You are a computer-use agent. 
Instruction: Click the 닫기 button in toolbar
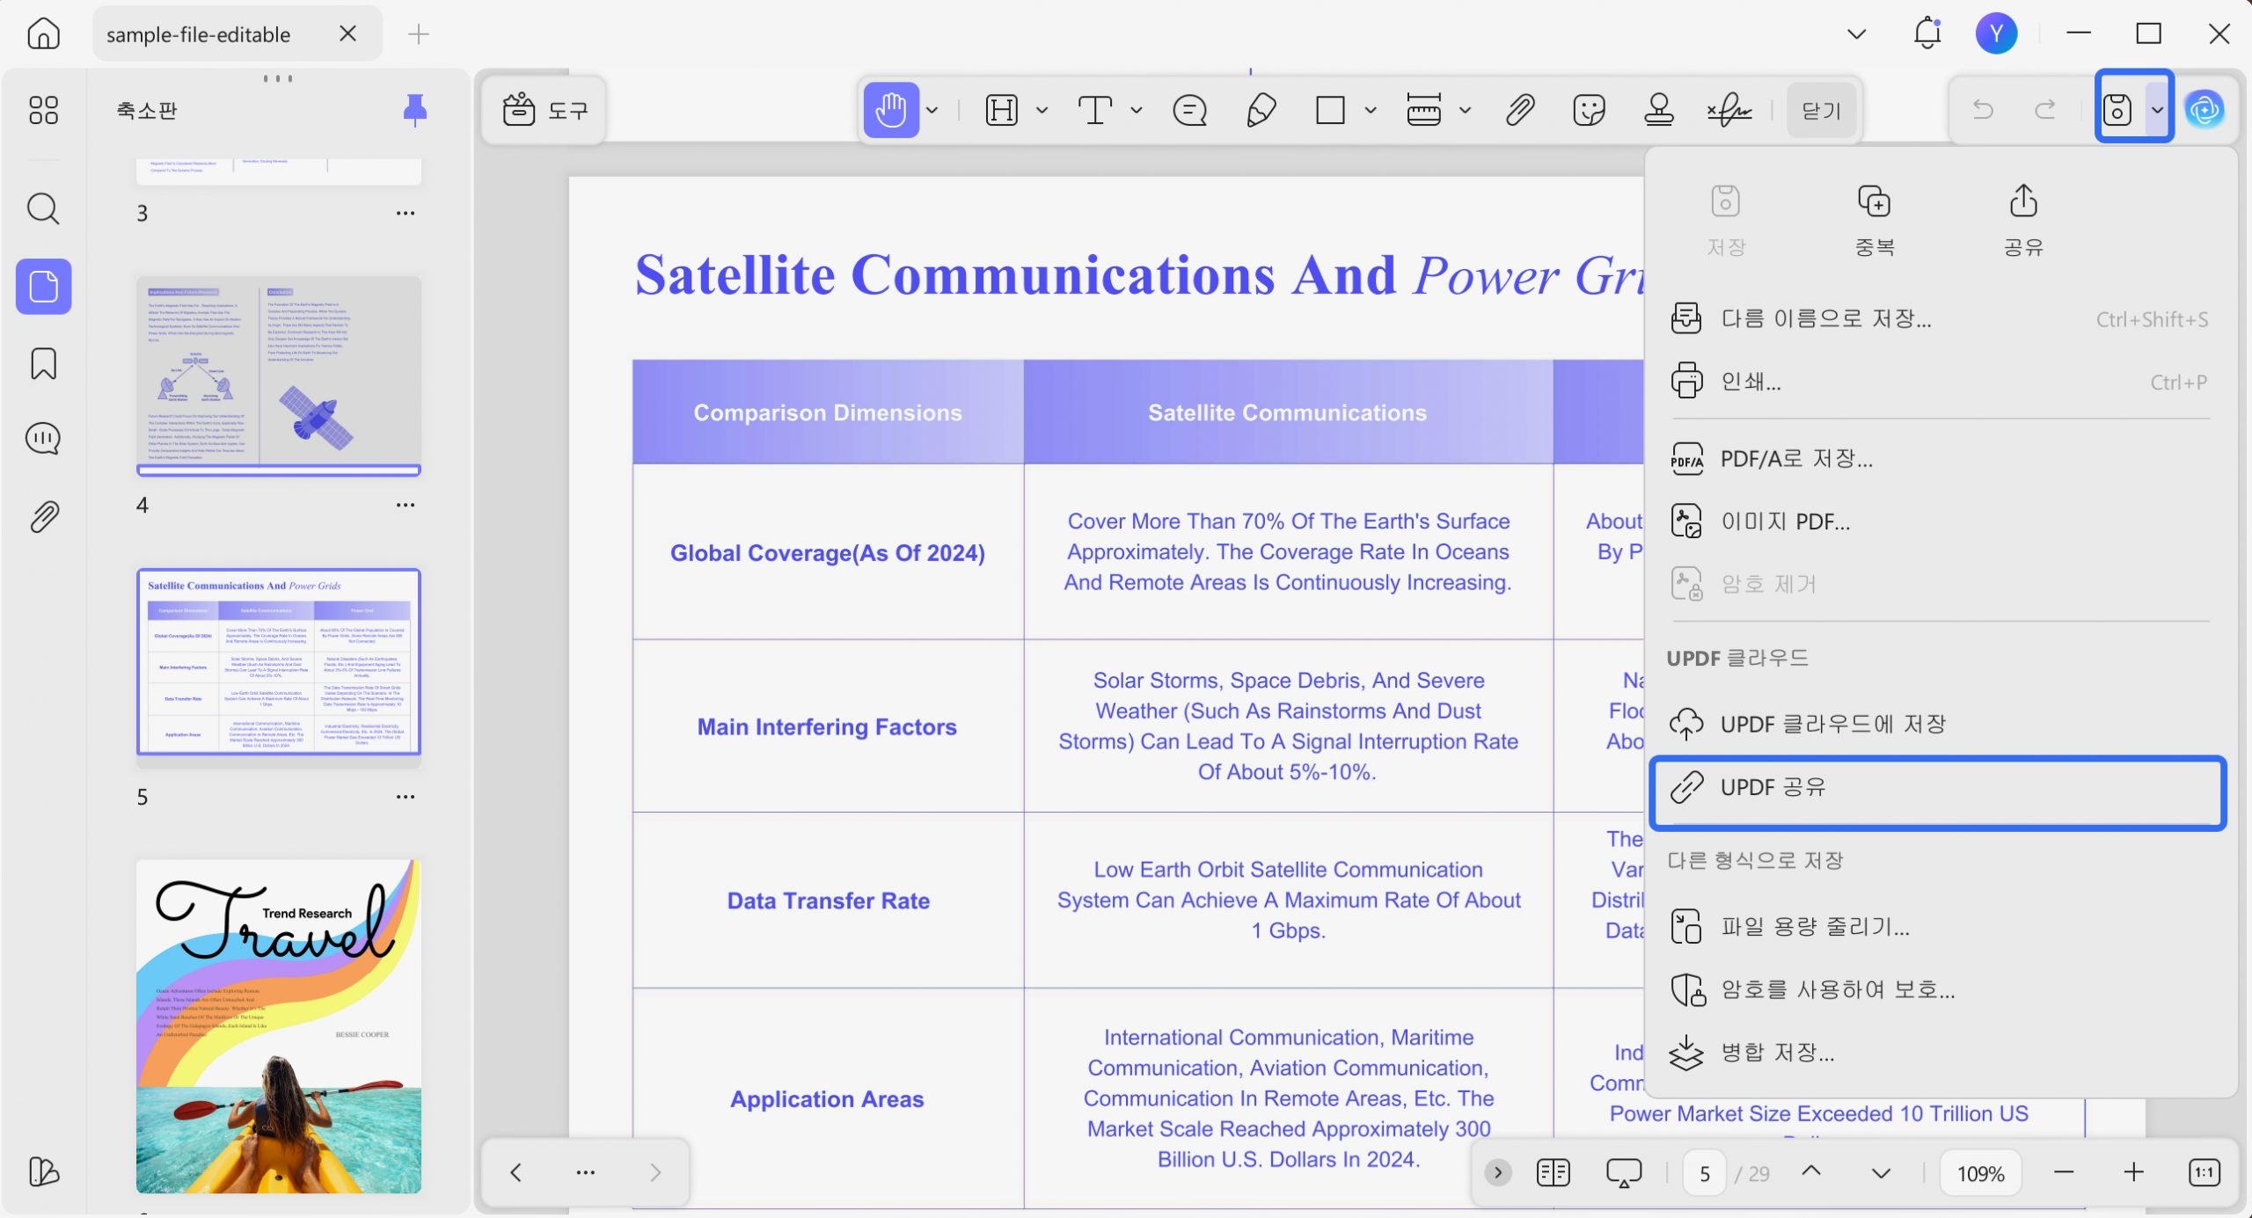tap(1821, 111)
